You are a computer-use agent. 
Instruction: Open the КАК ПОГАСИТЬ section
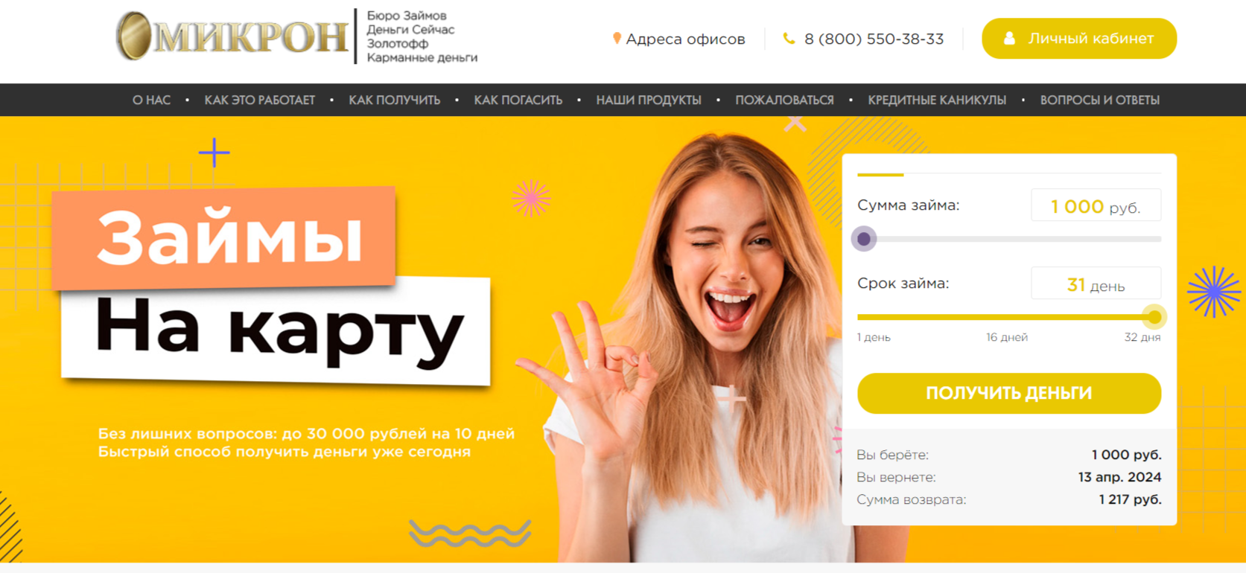click(x=518, y=100)
